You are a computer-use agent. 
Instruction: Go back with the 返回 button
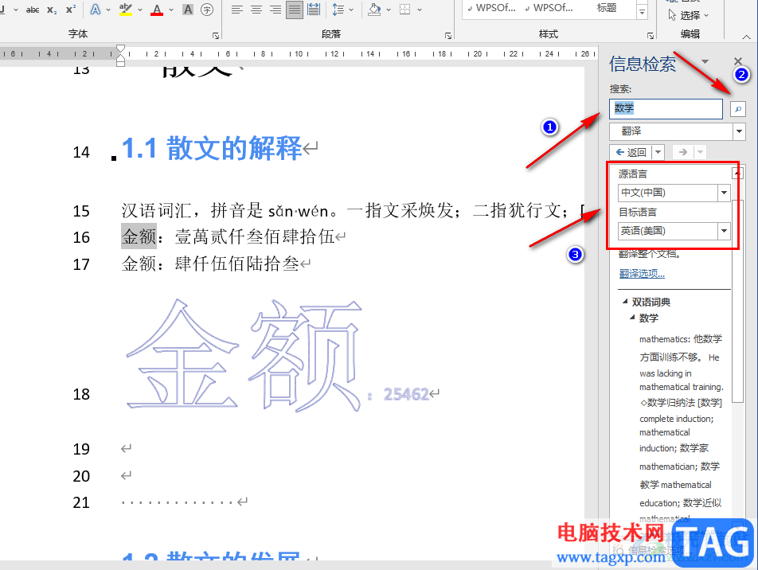point(631,152)
